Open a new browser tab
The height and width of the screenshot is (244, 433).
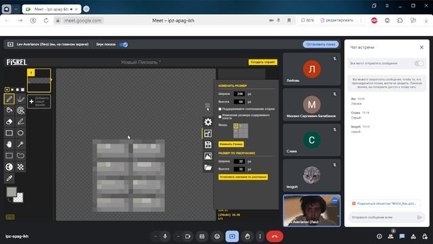coord(86,9)
